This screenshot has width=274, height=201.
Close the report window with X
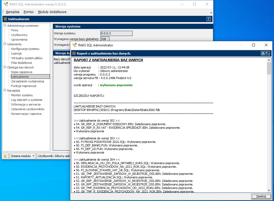[266, 45]
